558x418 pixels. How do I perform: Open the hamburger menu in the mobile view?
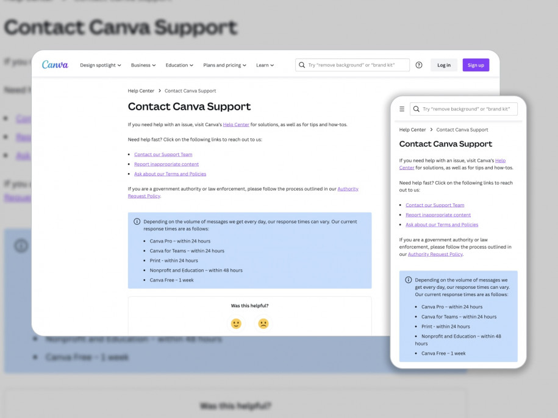click(402, 108)
